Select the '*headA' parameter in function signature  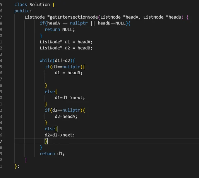tap(131, 17)
